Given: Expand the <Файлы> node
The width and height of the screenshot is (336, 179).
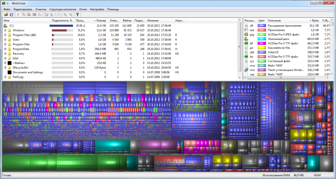Looking at the screenshot, I should [5, 63].
